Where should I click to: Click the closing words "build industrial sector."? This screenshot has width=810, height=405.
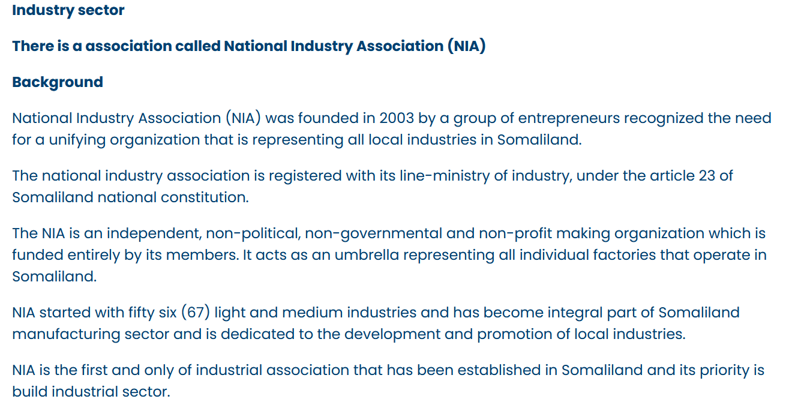[x=91, y=392]
